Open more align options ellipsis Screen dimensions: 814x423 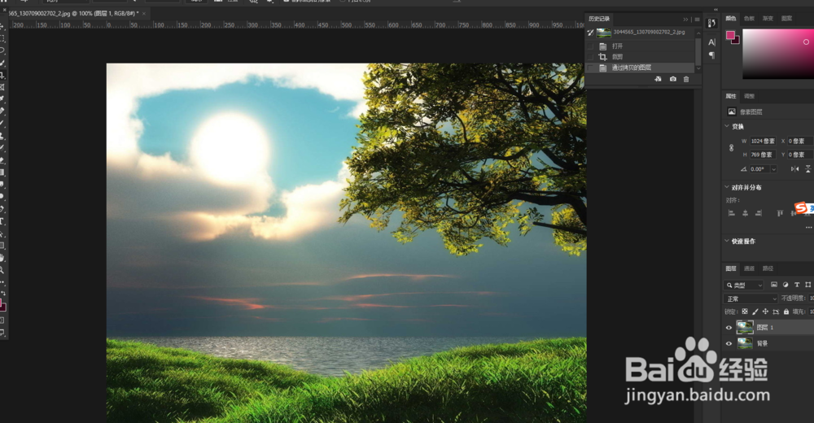pyautogui.click(x=808, y=227)
